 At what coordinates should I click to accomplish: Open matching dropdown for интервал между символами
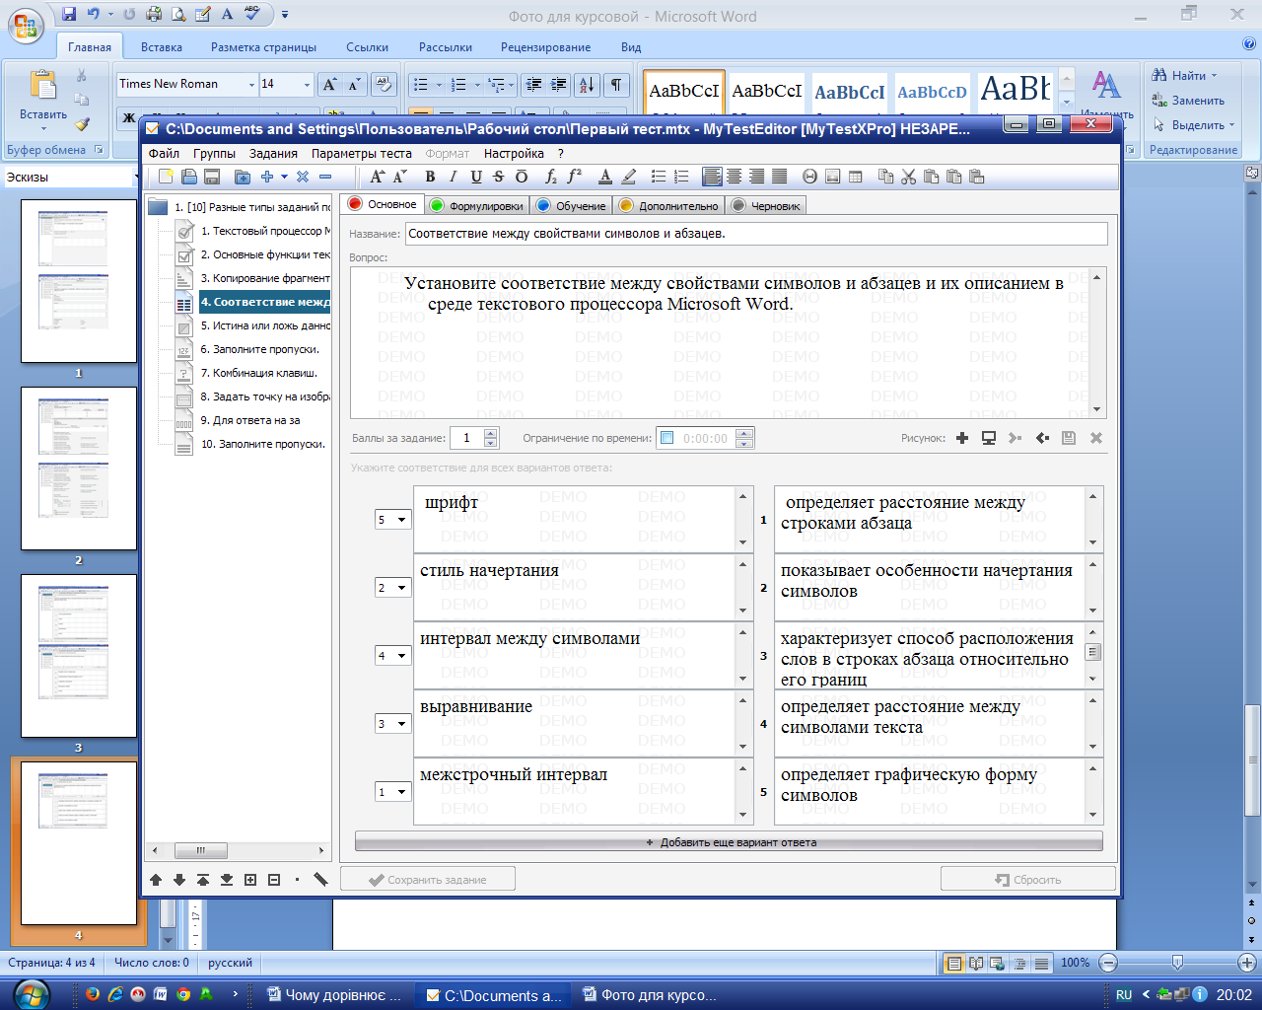(401, 656)
